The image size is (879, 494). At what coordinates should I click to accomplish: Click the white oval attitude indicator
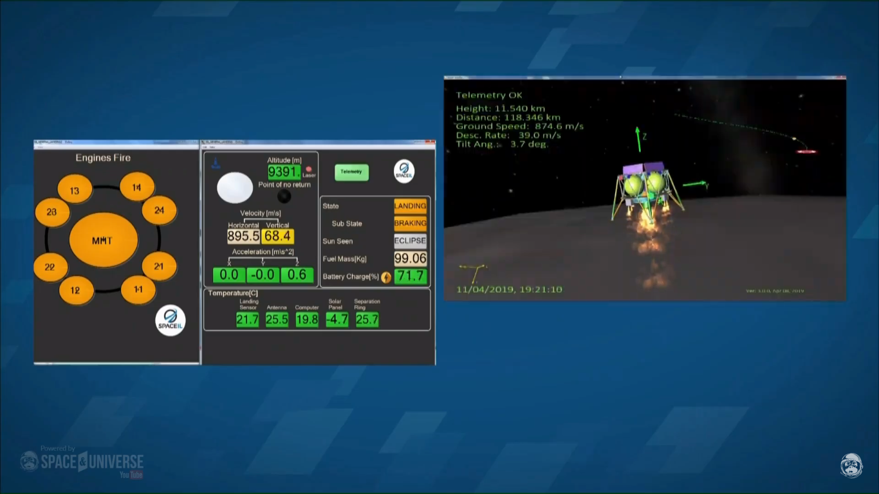235,188
